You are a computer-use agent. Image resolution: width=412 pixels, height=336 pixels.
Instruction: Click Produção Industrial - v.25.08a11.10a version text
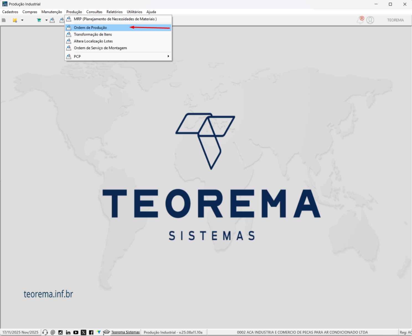[x=173, y=332]
